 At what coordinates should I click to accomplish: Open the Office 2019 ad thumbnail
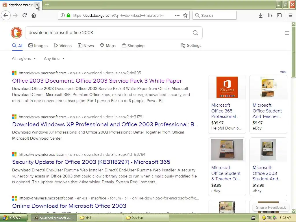coord(227,87)
